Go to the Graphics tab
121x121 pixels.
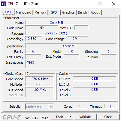[68, 12]
